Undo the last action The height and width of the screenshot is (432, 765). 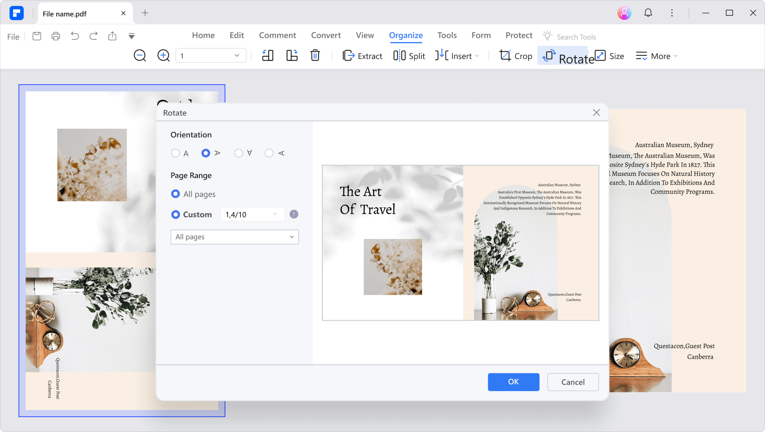point(75,36)
